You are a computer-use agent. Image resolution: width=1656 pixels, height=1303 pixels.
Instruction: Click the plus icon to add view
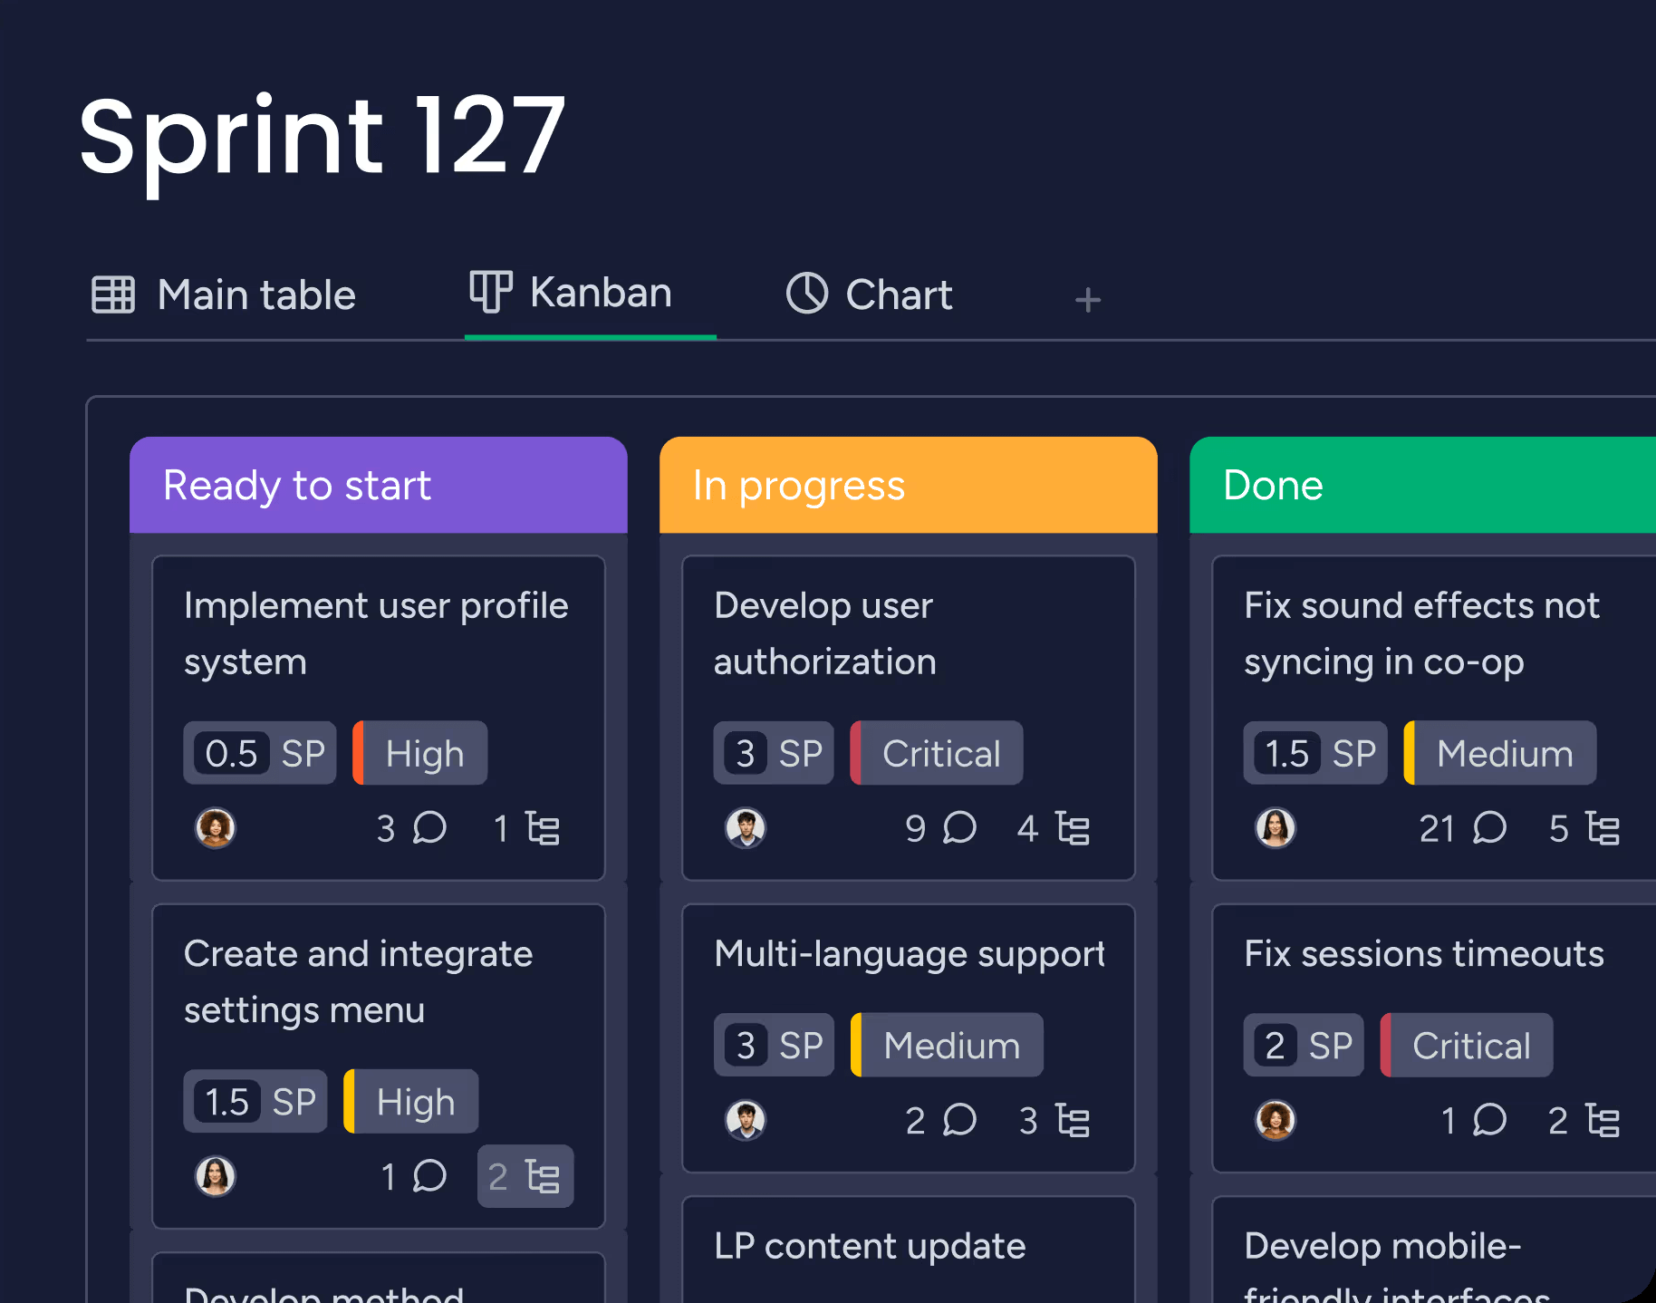[1087, 300]
